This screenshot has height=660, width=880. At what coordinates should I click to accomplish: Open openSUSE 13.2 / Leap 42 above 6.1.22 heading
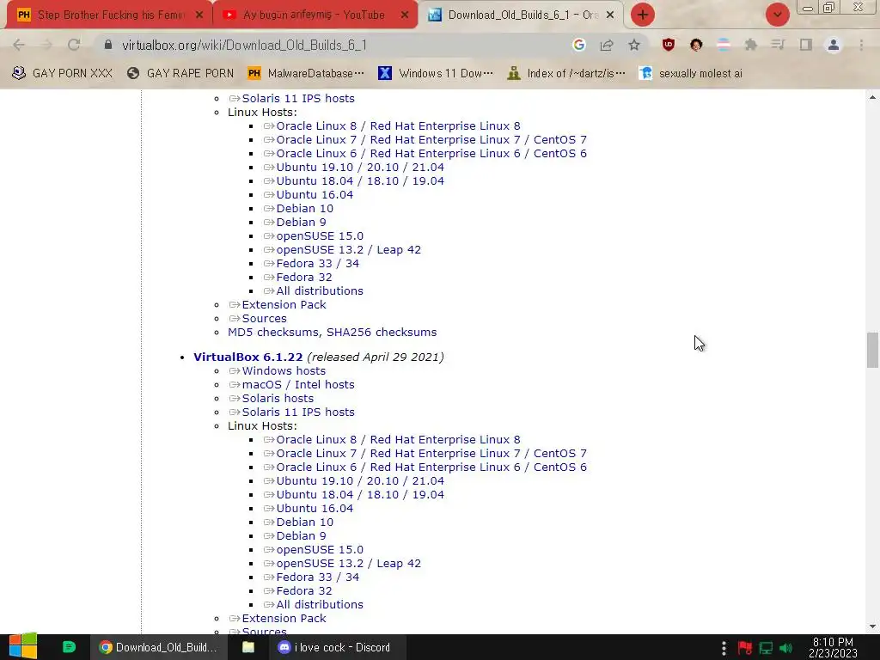click(348, 250)
